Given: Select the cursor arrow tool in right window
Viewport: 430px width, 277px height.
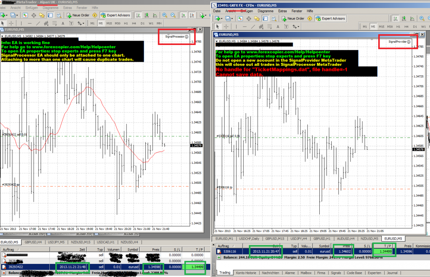Looking at the screenshot, I should [217, 27].
